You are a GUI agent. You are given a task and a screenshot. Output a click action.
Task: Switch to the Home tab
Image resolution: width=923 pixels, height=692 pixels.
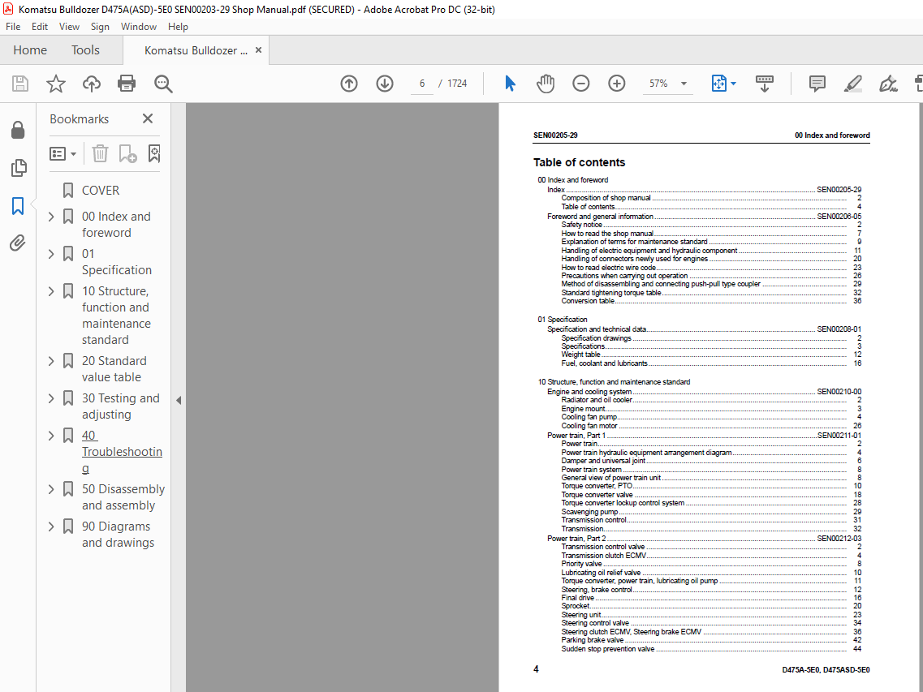click(x=30, y=50)
